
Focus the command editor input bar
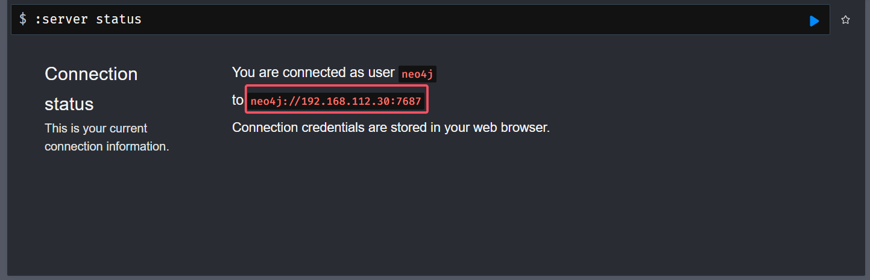pos(420,20)
